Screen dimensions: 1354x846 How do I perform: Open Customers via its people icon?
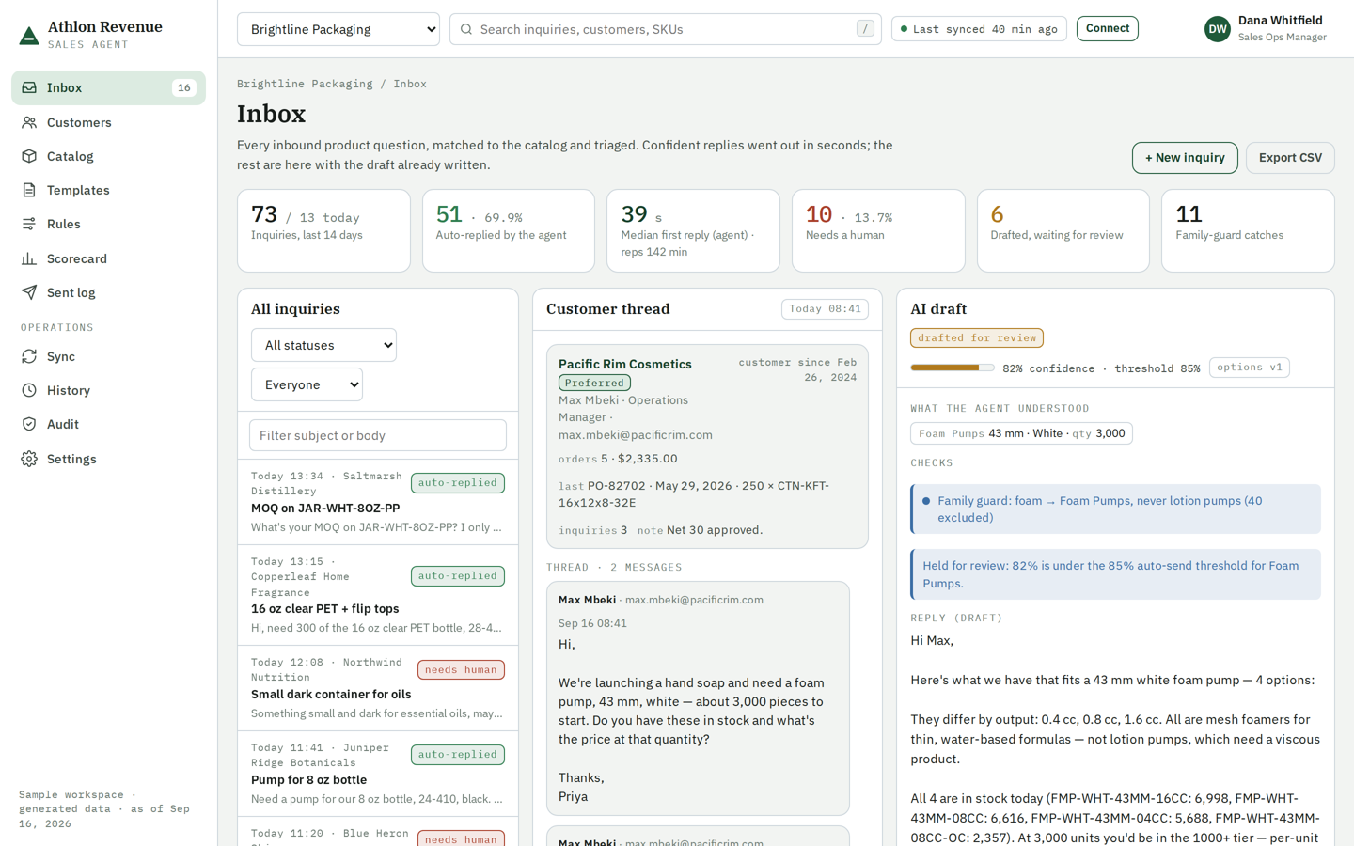click(x=29, y=122)
